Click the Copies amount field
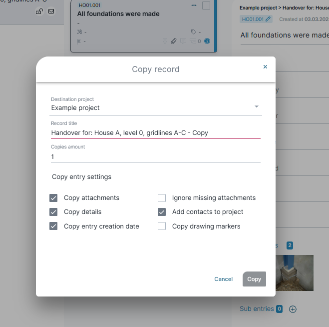Image resolution: width=329 pixels, height=327 pixels. point(155,157)
